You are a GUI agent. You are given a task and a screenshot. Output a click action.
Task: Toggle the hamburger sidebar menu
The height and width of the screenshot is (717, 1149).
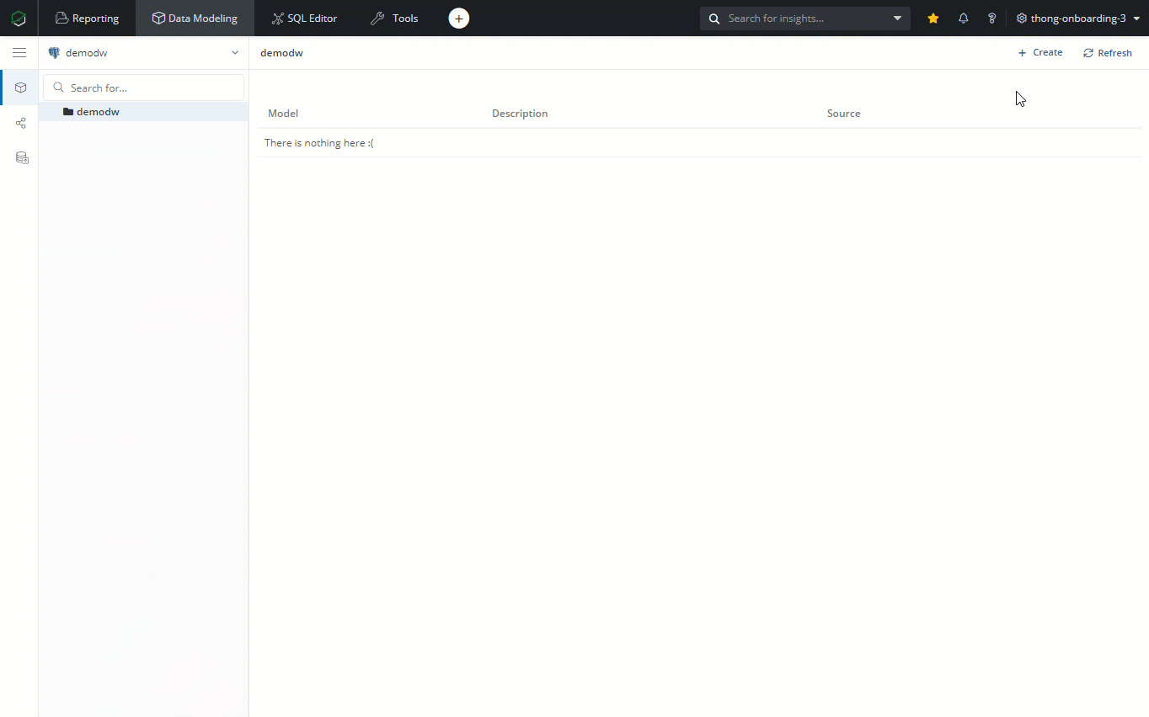tap(19, 52)
